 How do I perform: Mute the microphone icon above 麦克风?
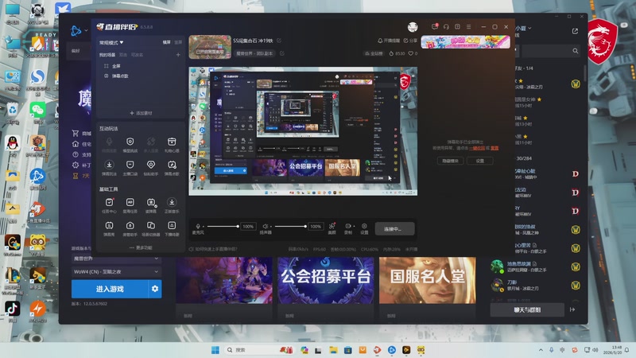click(x=198, y=226)
